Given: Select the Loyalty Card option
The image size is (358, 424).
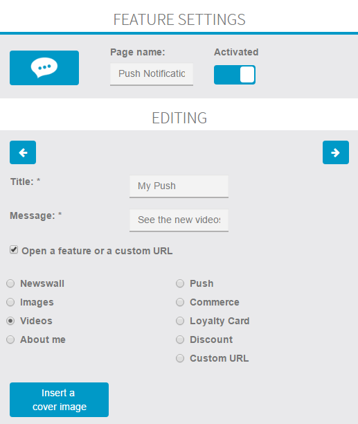Looking at the screenshot, I should tap(180, 321).
